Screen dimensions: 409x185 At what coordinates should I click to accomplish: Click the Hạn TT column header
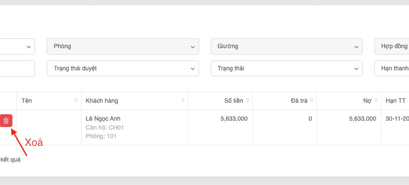tap(395, 101)
